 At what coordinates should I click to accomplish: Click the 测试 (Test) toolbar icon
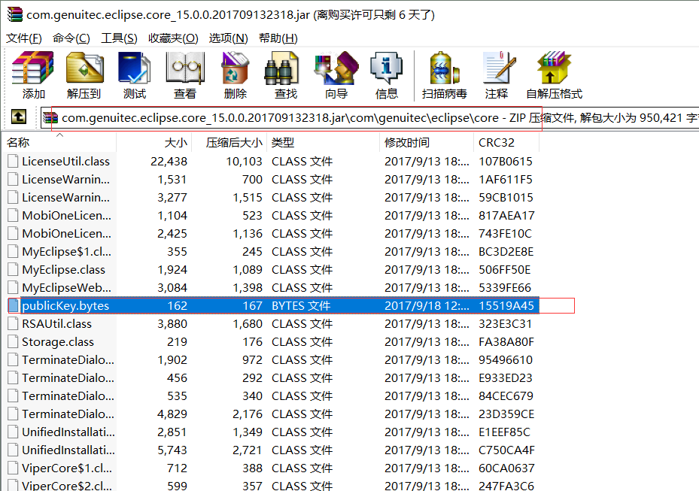coord(134,68)
